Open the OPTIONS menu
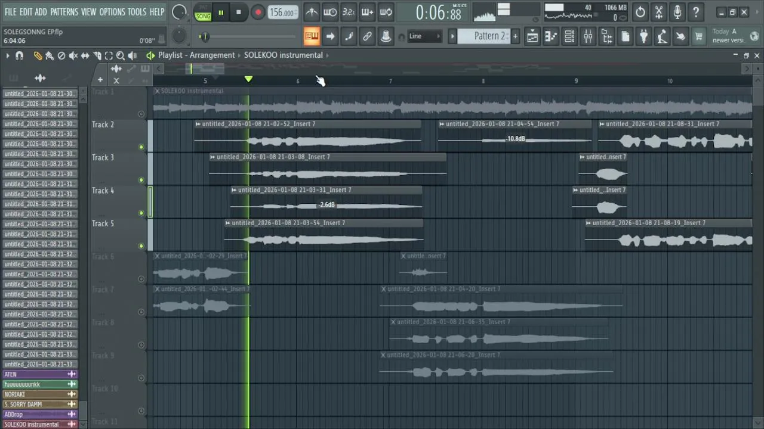The height and width of the screenshot is (429, 764). point(112,12)
